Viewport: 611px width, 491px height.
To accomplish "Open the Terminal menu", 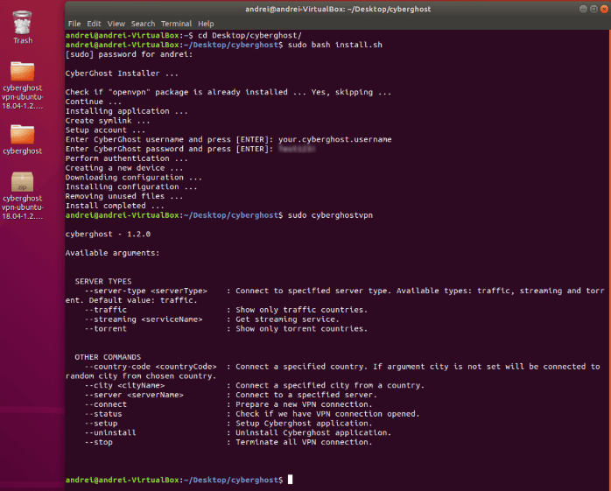I will point(176,24).
